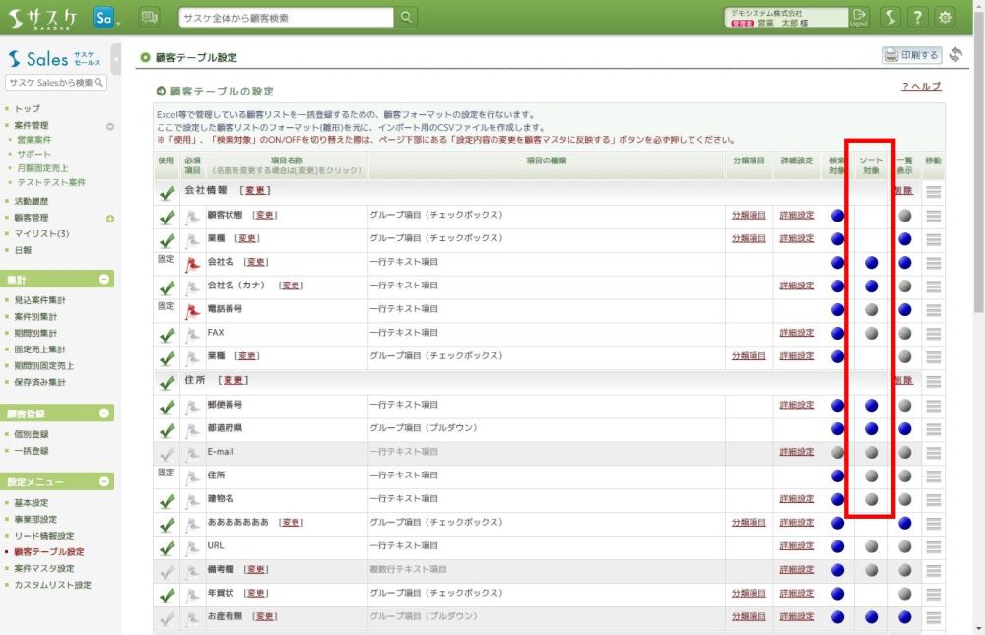Image resolution: width=985 pixels, height=635 pixels.
Task: Open settings gear icon in top bar
Action: [945, 17]
